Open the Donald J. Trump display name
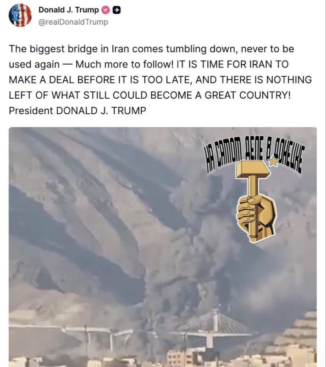Image resolution: width=326 pixels, height=367 pixels. tap(69, 10)
